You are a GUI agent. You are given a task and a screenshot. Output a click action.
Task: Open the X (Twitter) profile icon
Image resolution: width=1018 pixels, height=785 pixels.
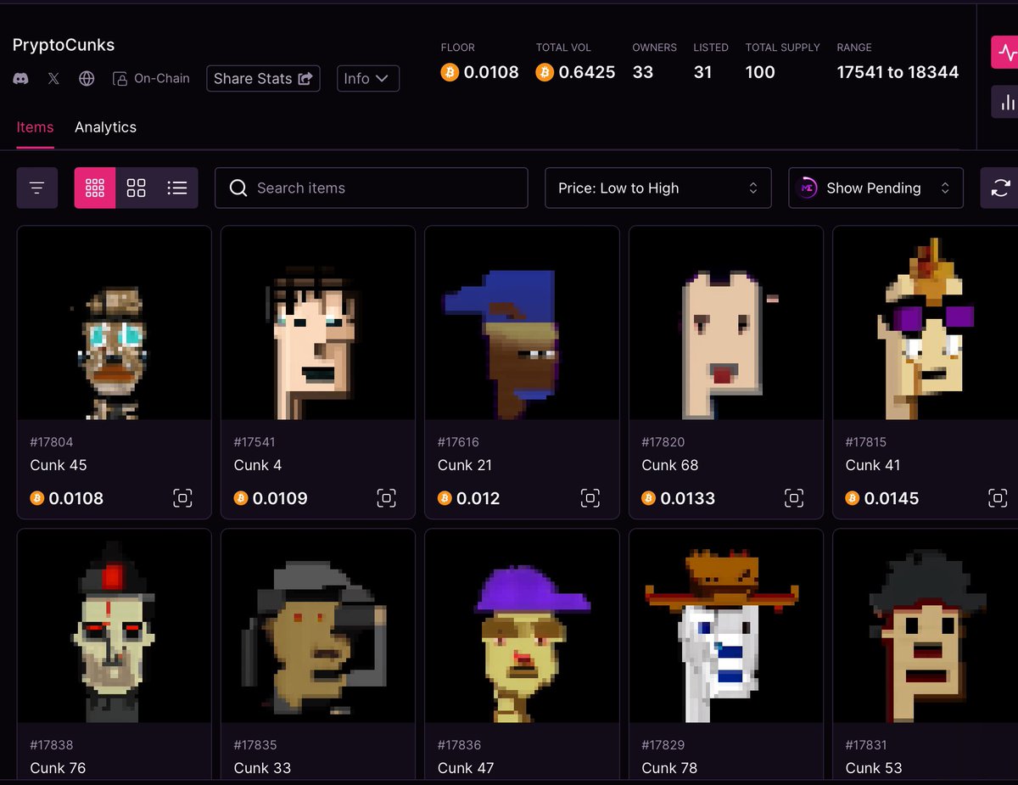tap(53, 79)
